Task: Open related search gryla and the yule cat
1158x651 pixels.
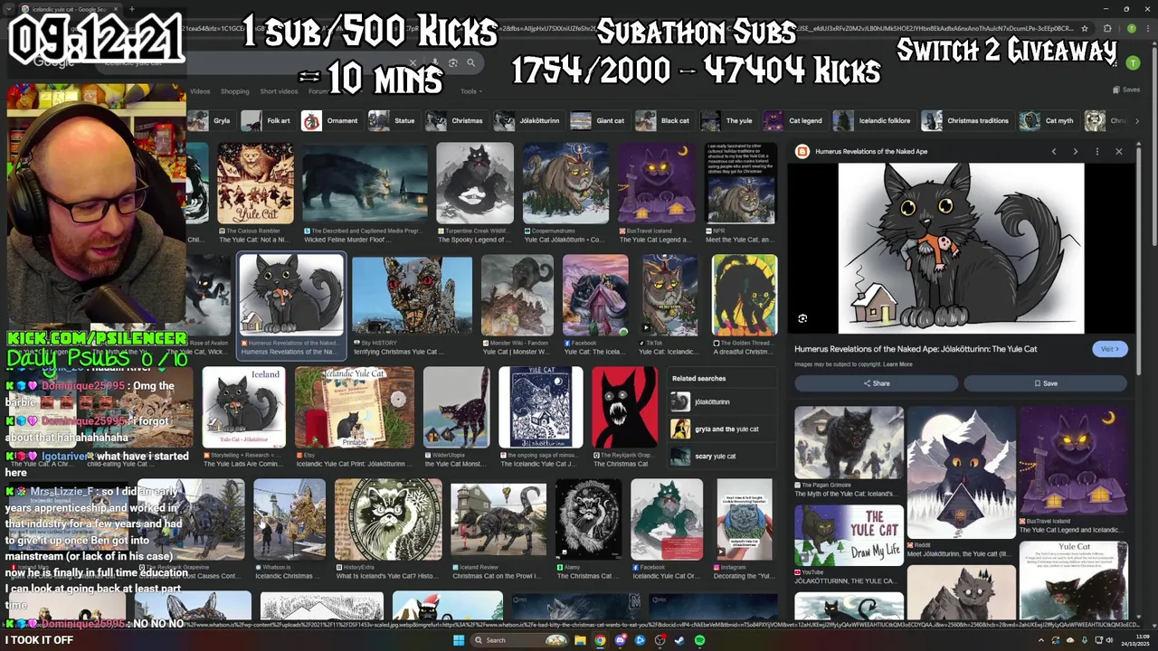Action: [724, 429]
